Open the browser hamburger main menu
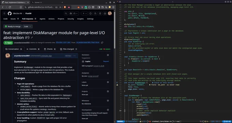The width and height of the screenshot is (232, 123). pyautogui.click(x=113, y=7)
